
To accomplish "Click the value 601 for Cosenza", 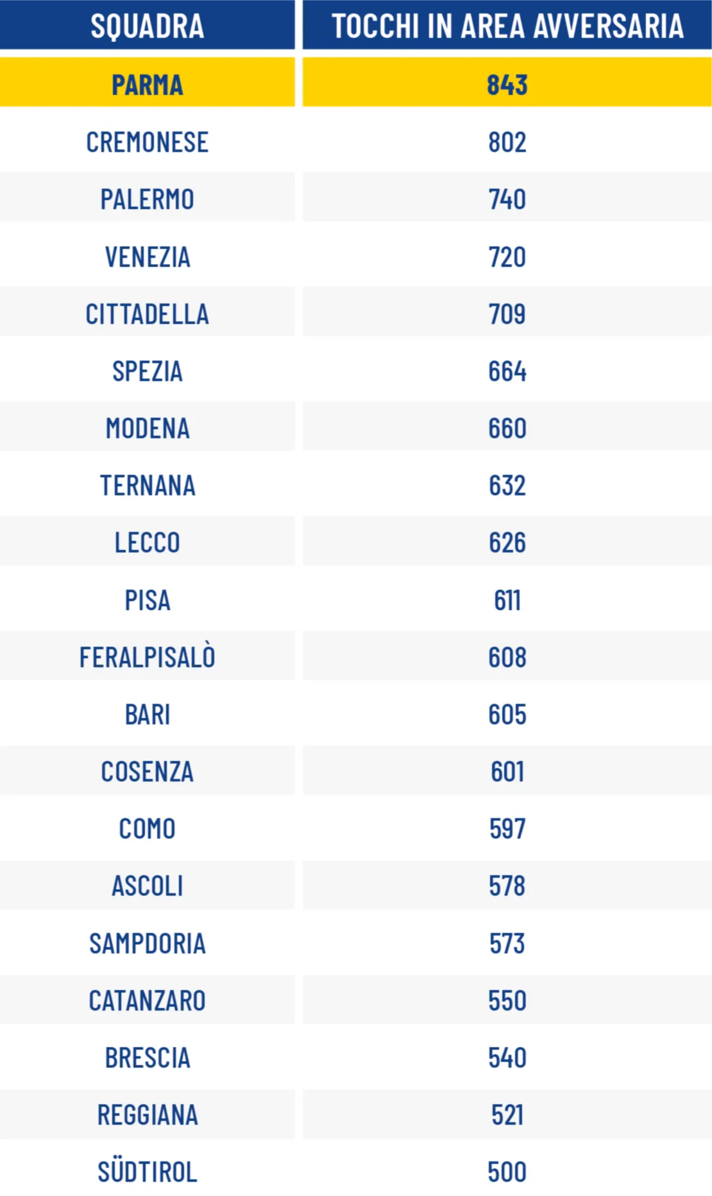I will click(507, 771).
